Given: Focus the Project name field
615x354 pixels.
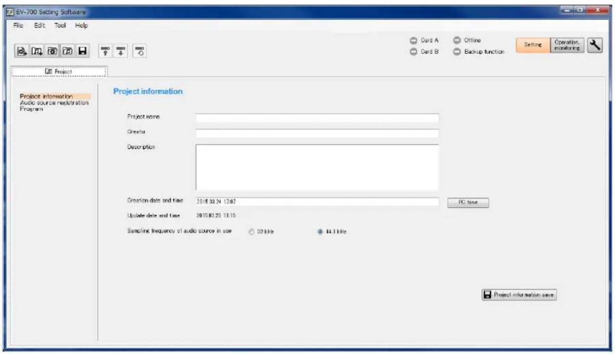Looking at the screenshot, I should tap(317, 118).
